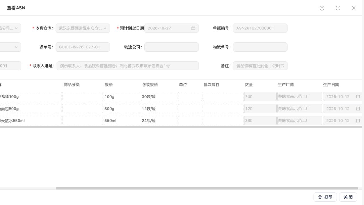The width and height of the screenshot is (364, 205).
Task: Click the 单据编号 field ASN261027000001
Action: (x=260, y=28)
